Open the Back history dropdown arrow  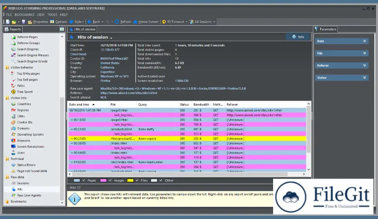click(x=103, y=22)
